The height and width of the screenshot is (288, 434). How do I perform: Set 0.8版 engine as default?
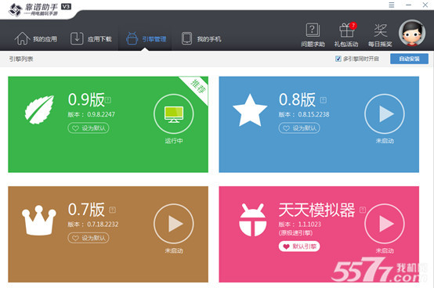[x=299, y=128]
